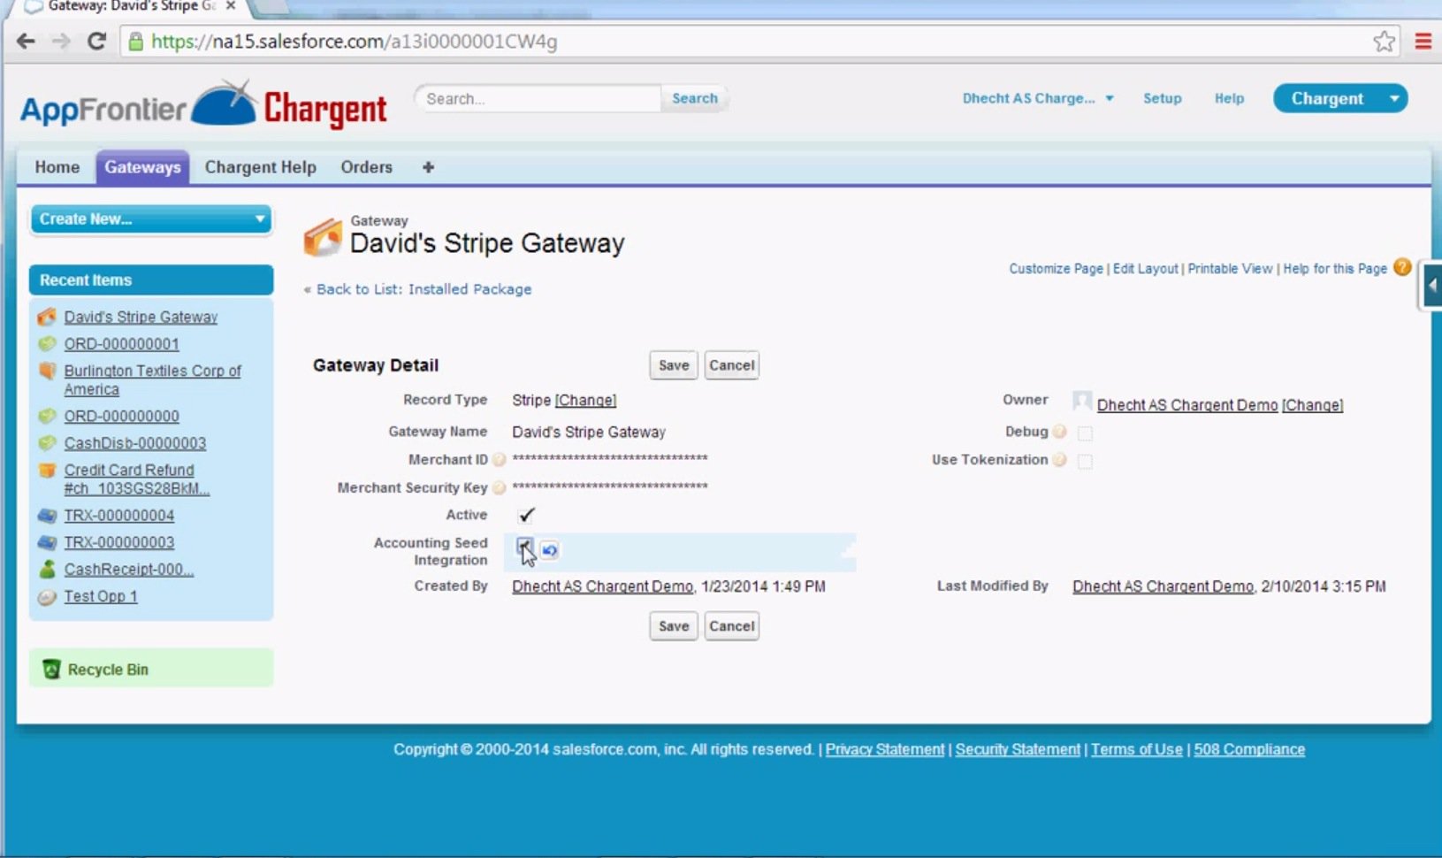Click the AppFrontier Chargent logo

[x=203, y=104]
